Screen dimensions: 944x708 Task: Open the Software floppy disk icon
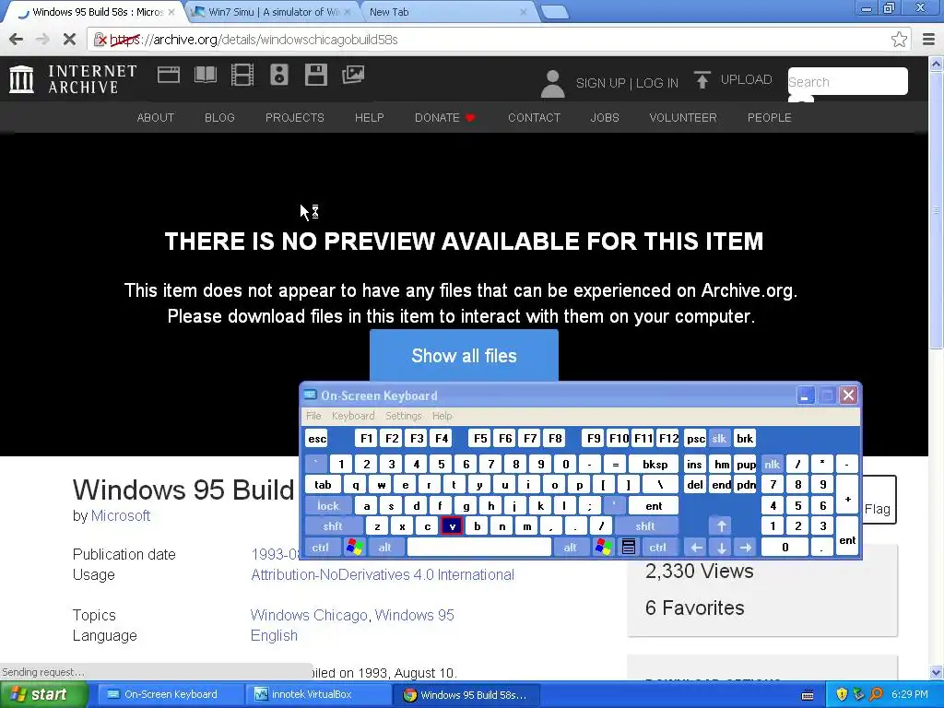[x=315, y=76]
